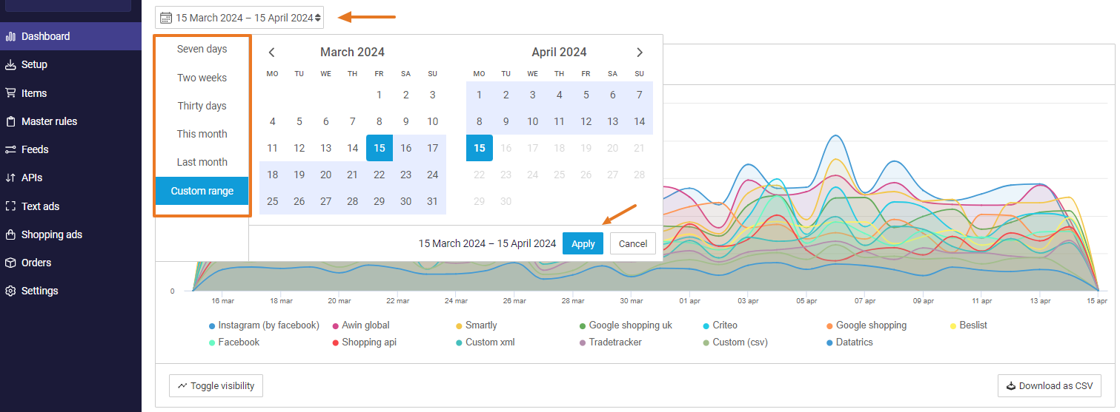1120x412 pixels.
Task: Click the Shopping ads bag icon
Action: pos(10,234)
